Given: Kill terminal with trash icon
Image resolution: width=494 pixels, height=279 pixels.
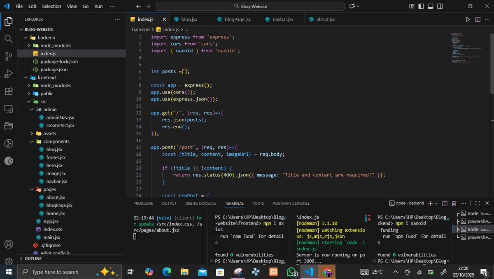Looking at the screenshot, I should click(x=454, y=203).
